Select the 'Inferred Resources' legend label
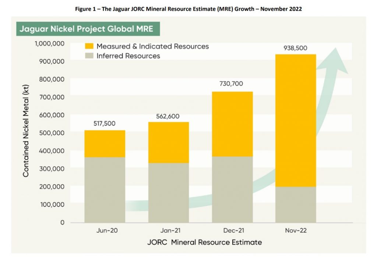The width and height of the screenshot is (377, 257). [128, 56]
